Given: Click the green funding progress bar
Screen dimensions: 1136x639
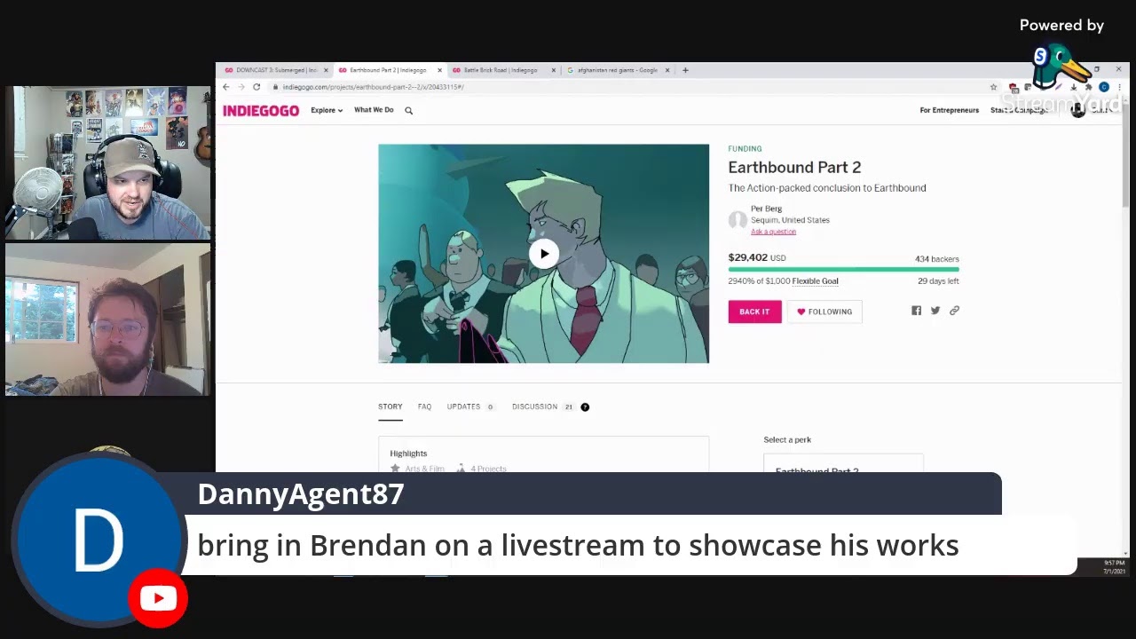Looking at the screenshot, I should 843,269.
